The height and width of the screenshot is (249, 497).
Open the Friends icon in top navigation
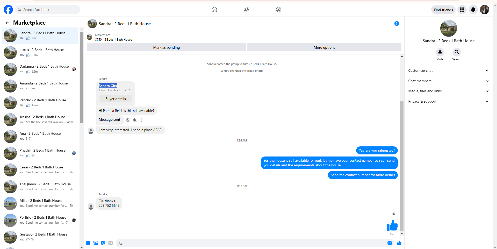[x=246, y=10]
